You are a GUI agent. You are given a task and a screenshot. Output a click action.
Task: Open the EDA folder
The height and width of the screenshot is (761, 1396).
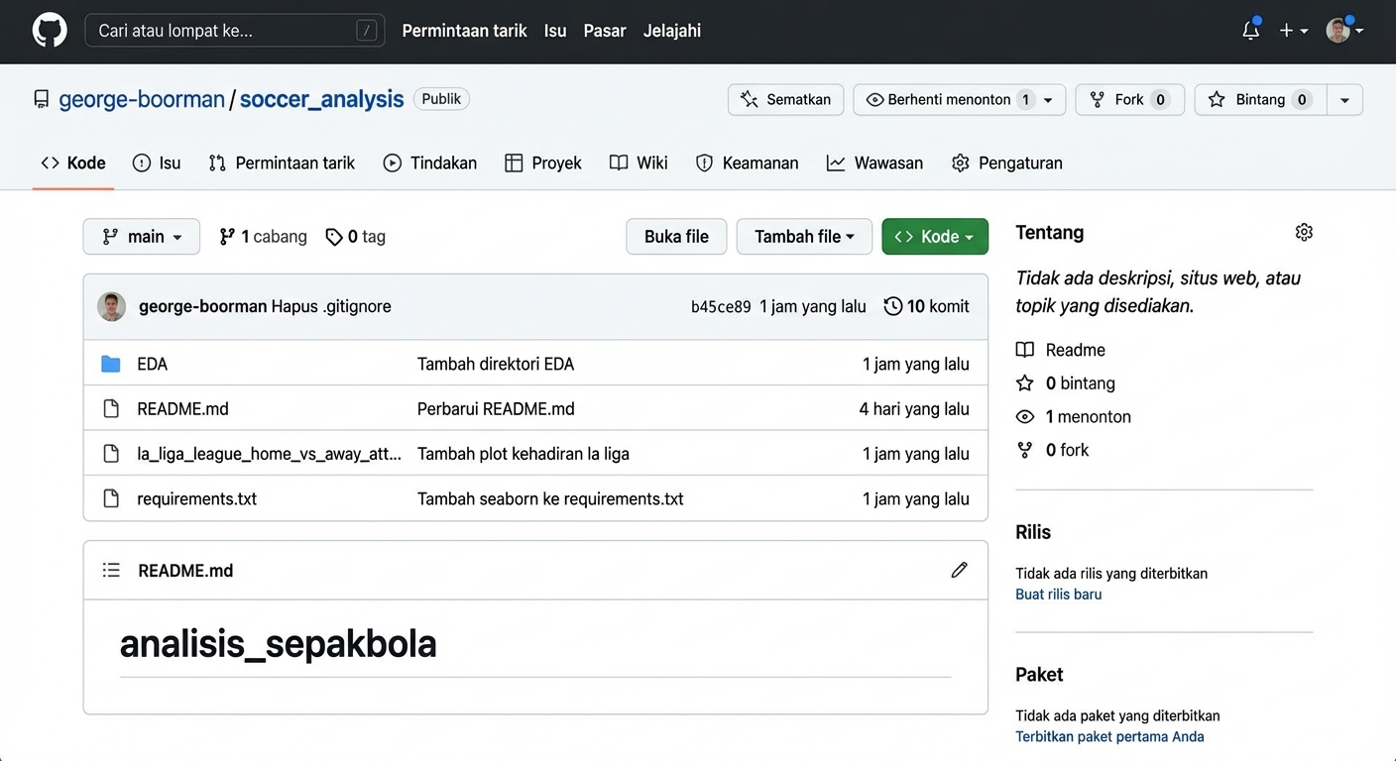click(153, 364)
